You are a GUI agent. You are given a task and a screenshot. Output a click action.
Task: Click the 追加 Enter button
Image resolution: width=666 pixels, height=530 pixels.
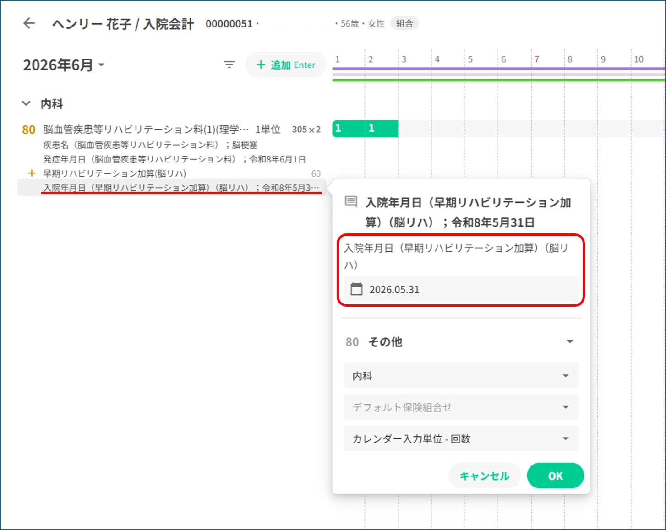pyautogui.click(x=286, y=65)
